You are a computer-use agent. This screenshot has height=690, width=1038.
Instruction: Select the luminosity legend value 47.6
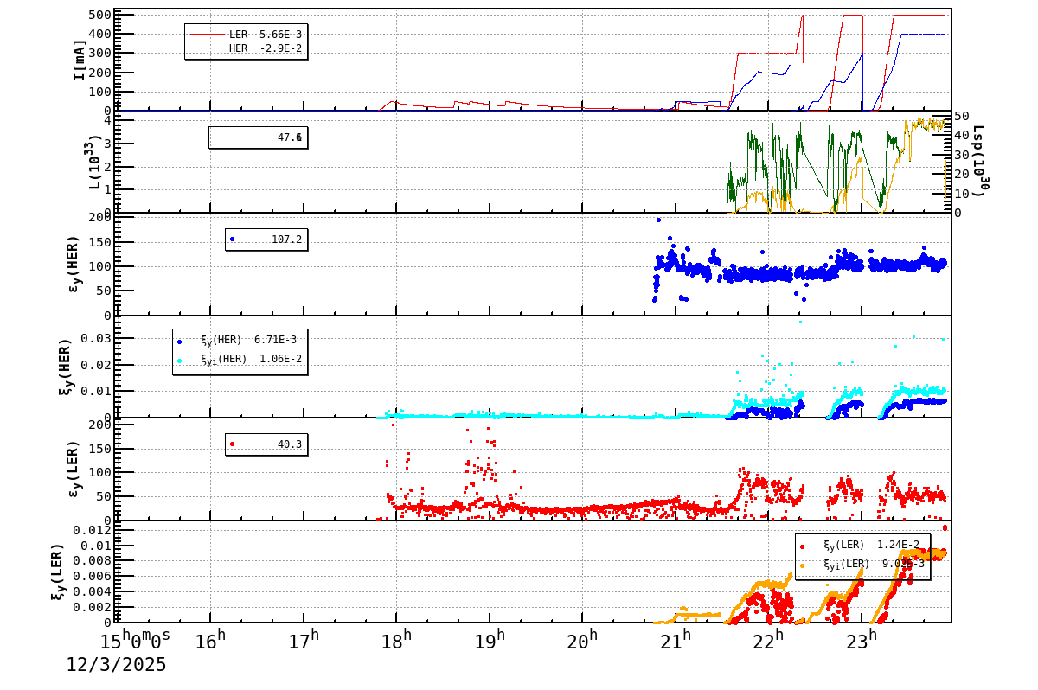(290, 137)
